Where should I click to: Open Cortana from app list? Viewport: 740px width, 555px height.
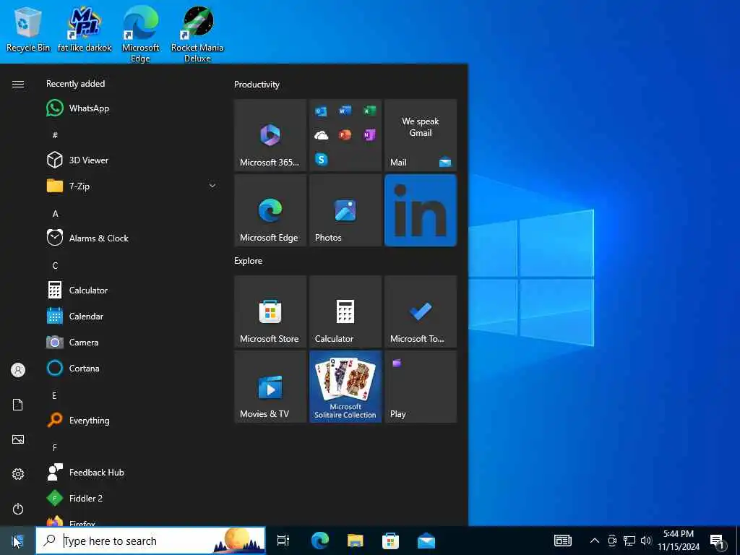pos(132,368)
